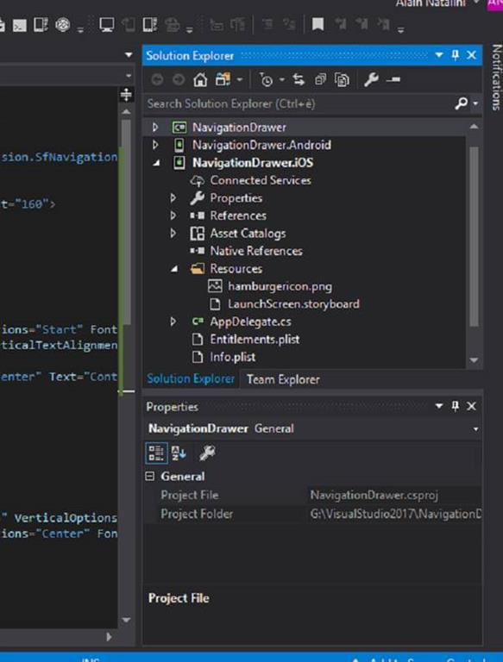Pin the Properties panel
The height and width of the screenshot is (662, 503).
pos(456,406)
